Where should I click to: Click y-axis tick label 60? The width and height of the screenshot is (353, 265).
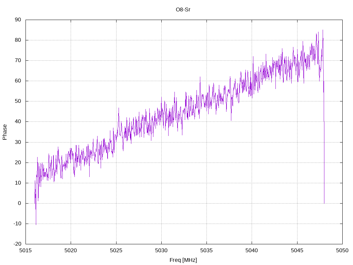pyautogui.click(x=18, y=81)
